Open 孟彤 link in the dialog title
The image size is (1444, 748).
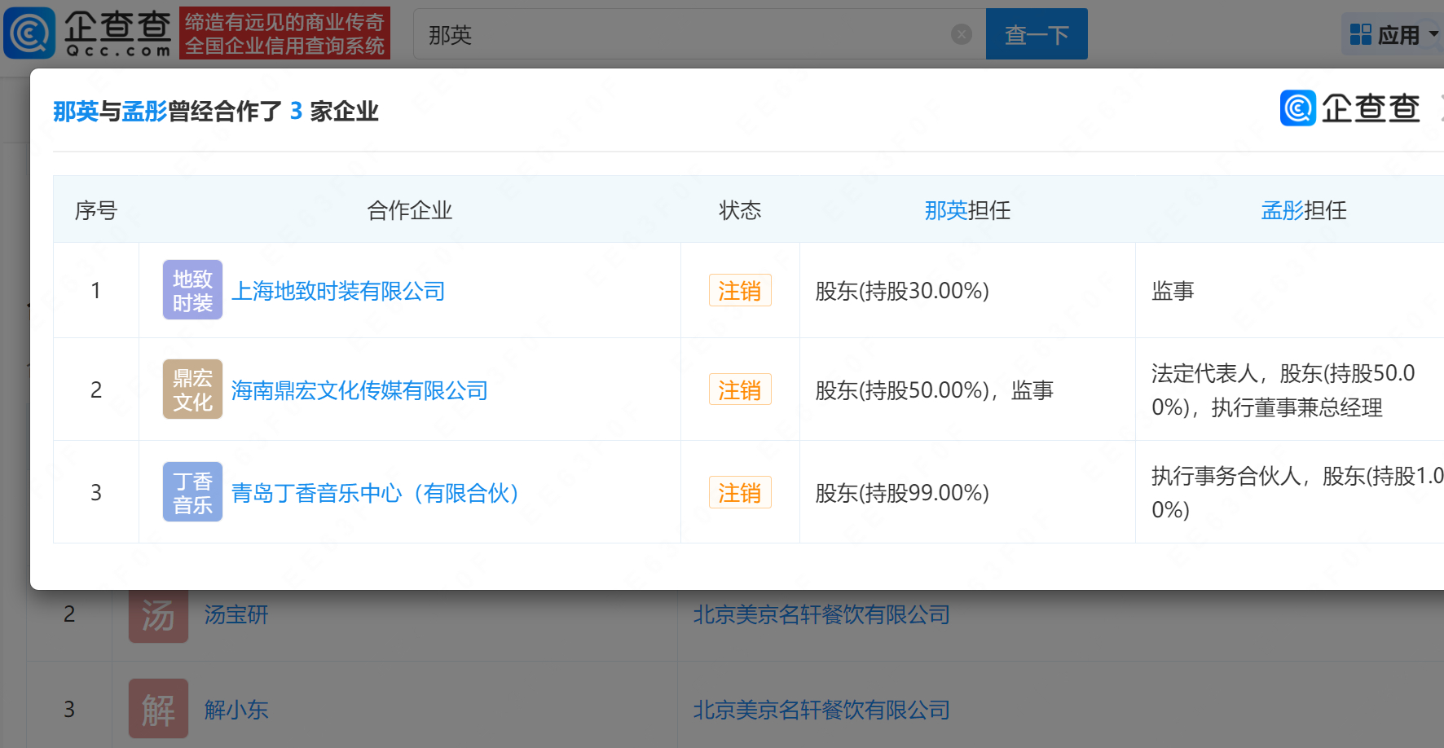(144, 111)
